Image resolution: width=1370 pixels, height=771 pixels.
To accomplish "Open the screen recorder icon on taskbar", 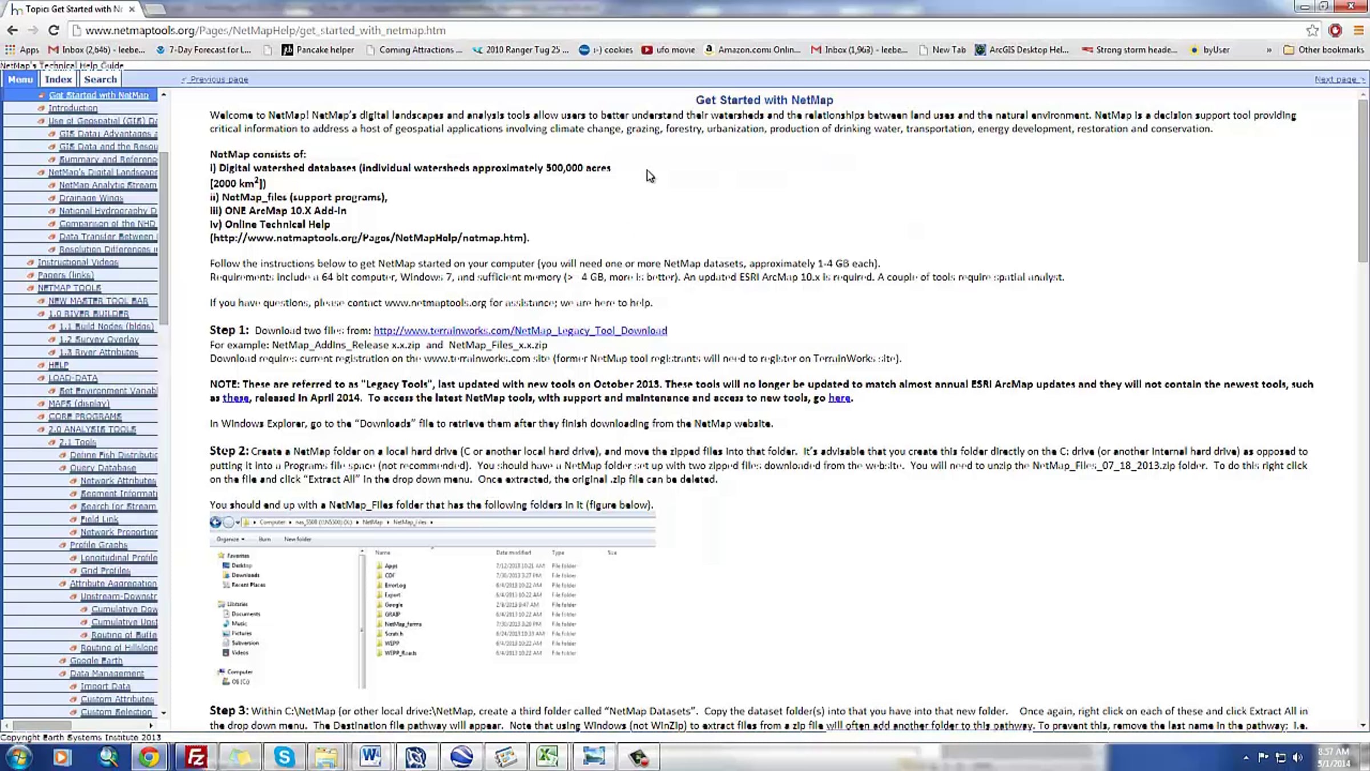I will 639,757.
